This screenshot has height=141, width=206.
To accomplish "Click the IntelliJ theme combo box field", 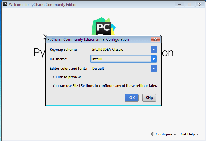I will coord(121,59).
